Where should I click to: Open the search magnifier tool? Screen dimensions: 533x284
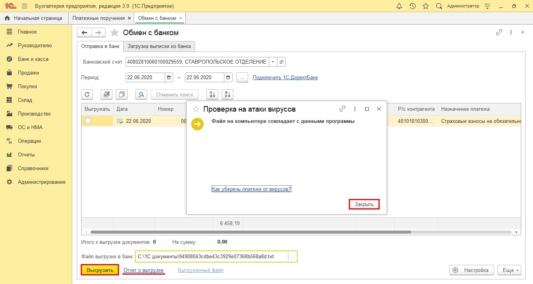(141, 94)
